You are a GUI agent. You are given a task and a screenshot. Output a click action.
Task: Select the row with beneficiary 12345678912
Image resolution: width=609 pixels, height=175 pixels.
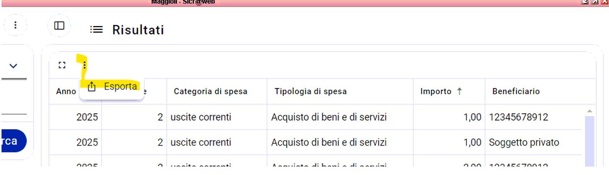click(x=518, y=117)
